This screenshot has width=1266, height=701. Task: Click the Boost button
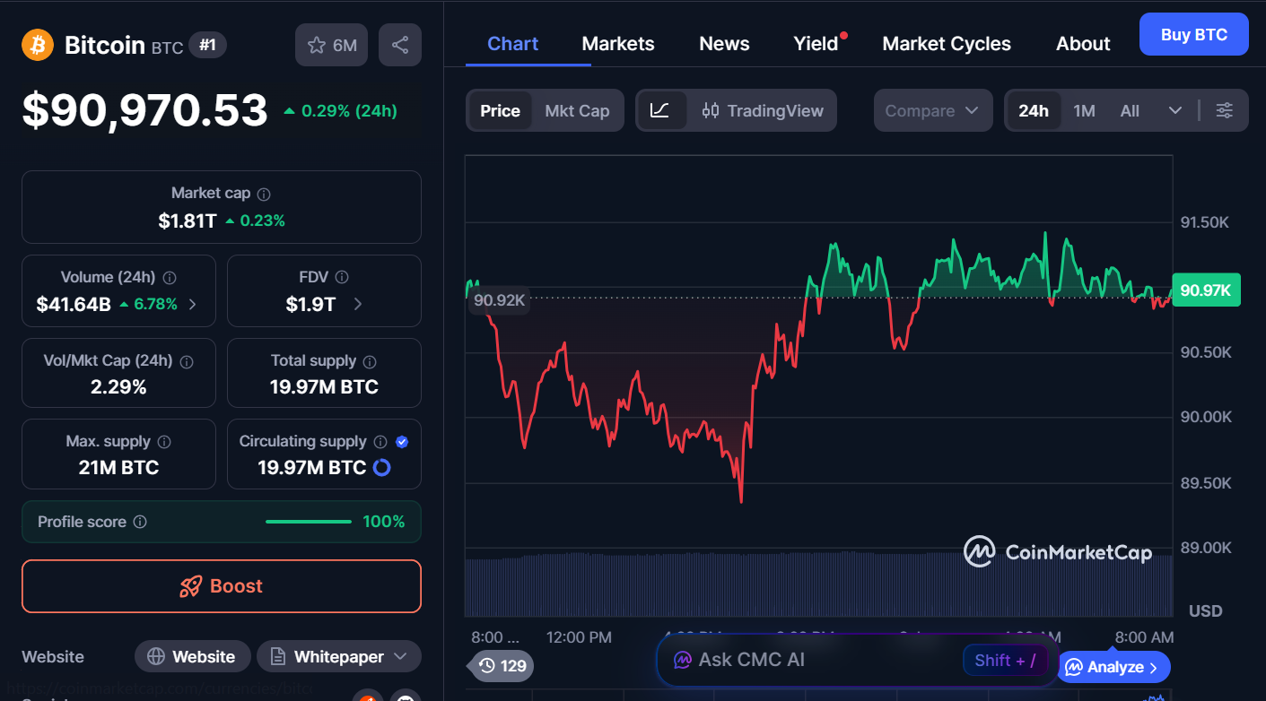coord(221,586)
